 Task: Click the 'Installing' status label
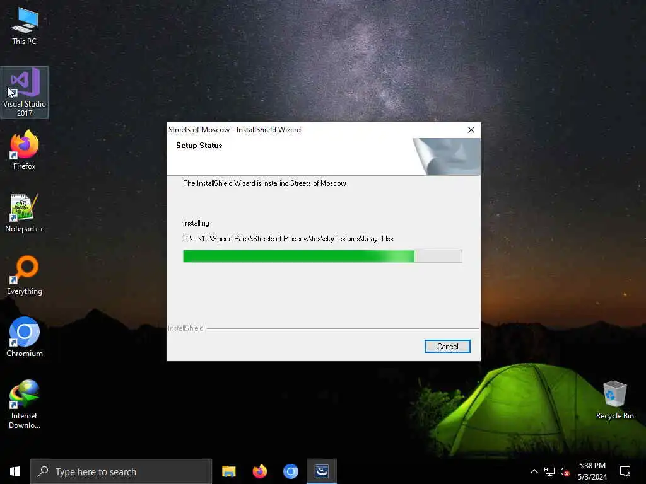196,223
